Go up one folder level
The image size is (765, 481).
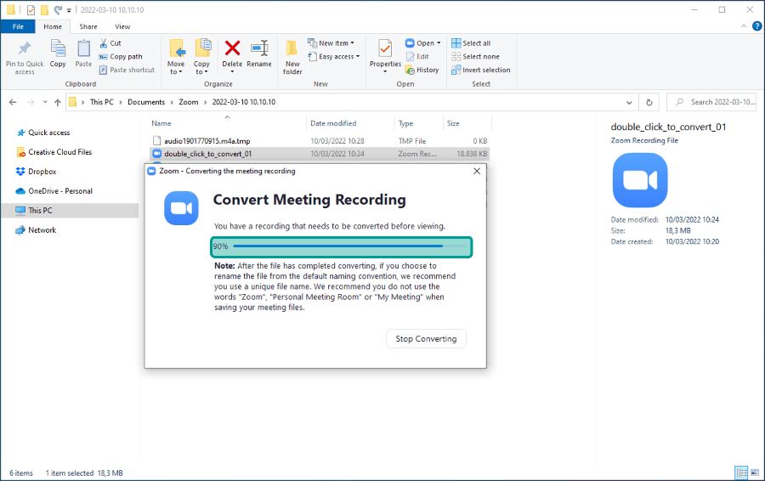(58, 102)
